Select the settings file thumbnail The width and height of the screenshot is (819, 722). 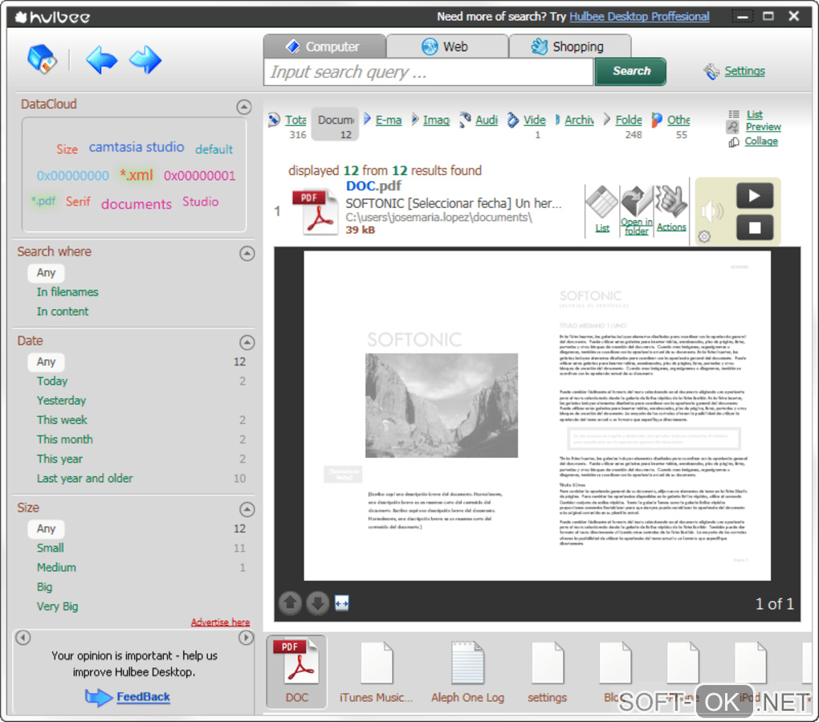(x=547, y=671)
